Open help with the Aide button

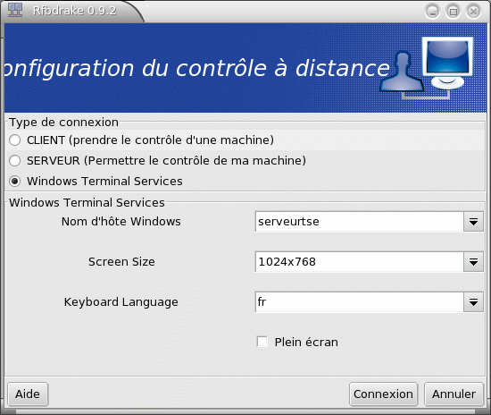pyautogui.click(x=28, y=394)
